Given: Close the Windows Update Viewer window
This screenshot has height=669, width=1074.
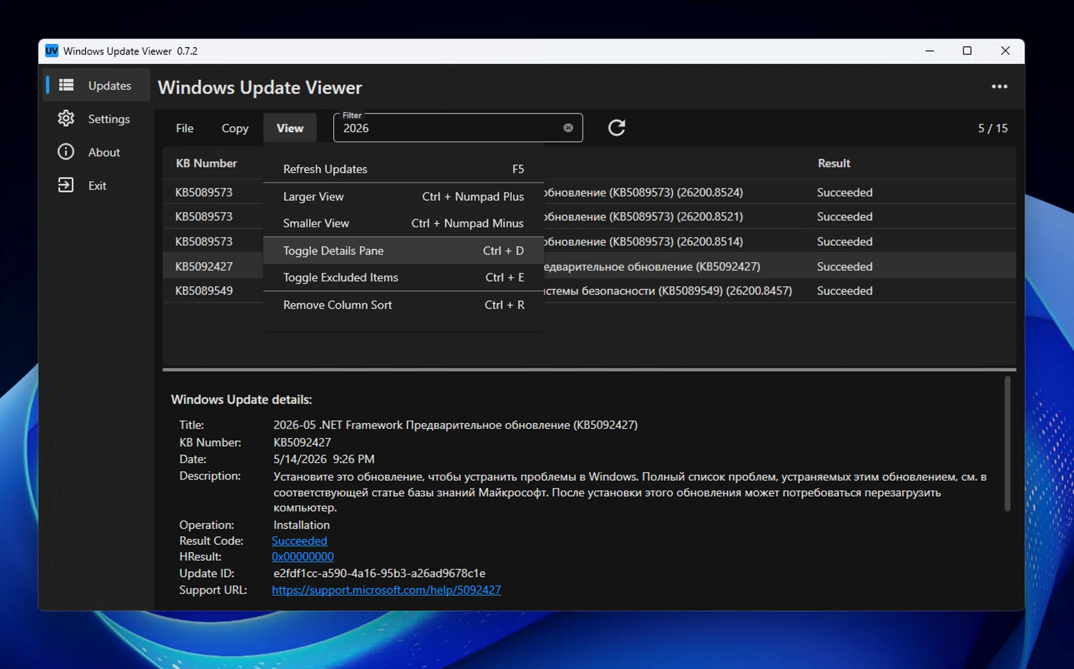Looking at the screenshot, I should (x=1005, y=51).
